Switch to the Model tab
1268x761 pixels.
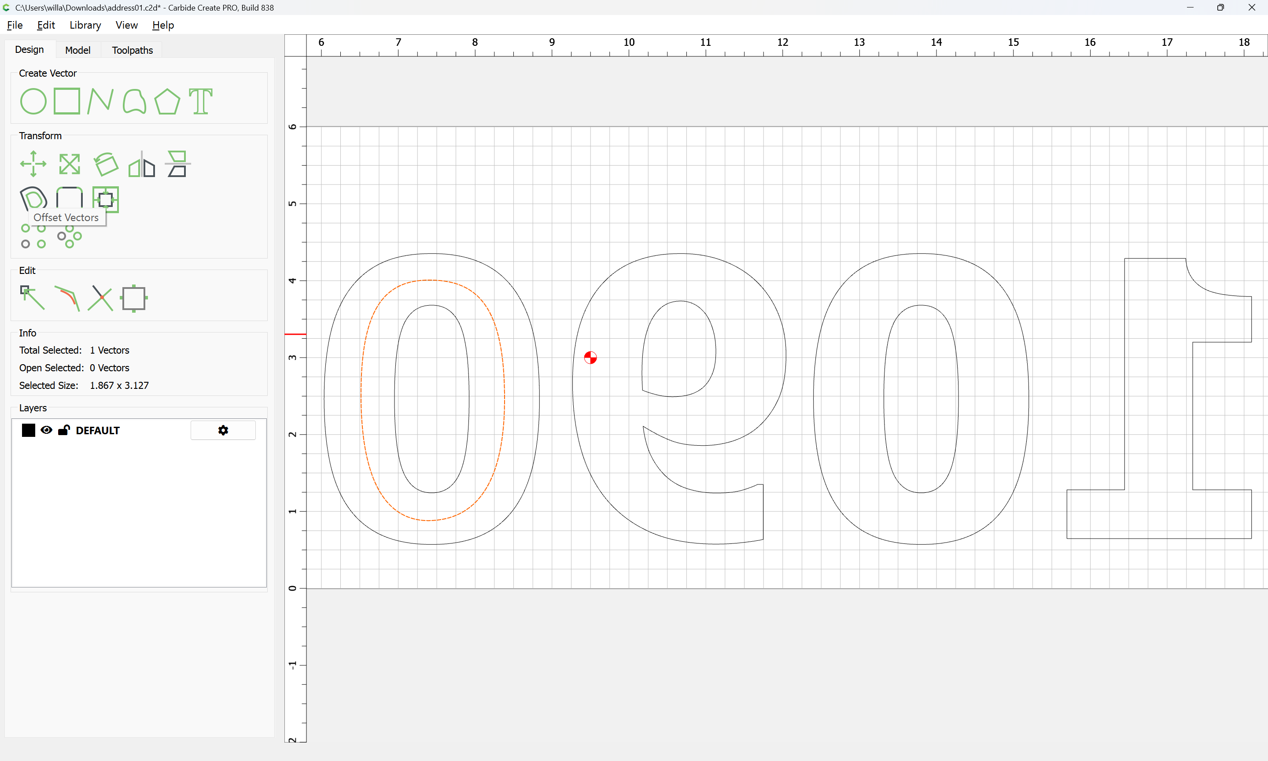(77, 50)
